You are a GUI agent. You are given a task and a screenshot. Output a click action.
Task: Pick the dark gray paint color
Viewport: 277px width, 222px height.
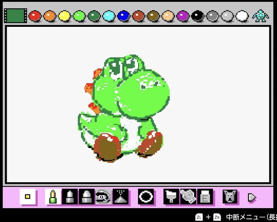coord(213,16)
